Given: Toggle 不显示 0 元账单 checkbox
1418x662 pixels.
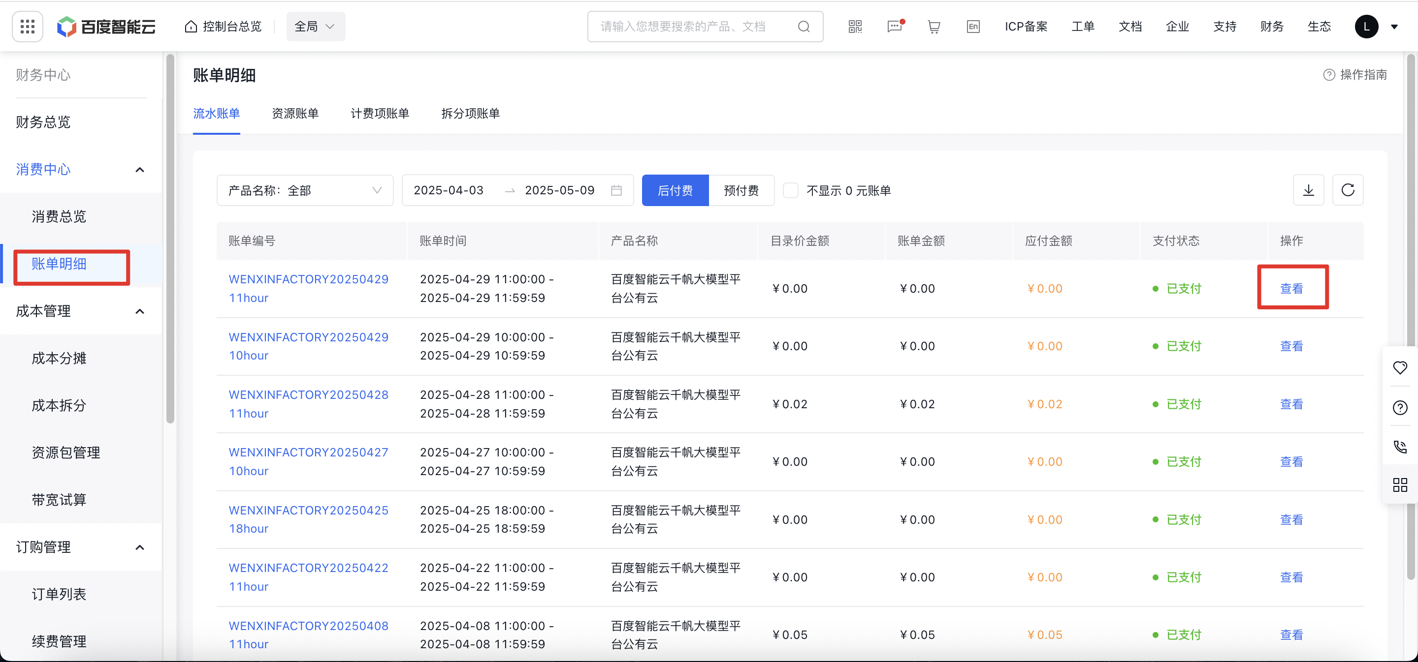Looking at the screenshot, I should 790,190.
